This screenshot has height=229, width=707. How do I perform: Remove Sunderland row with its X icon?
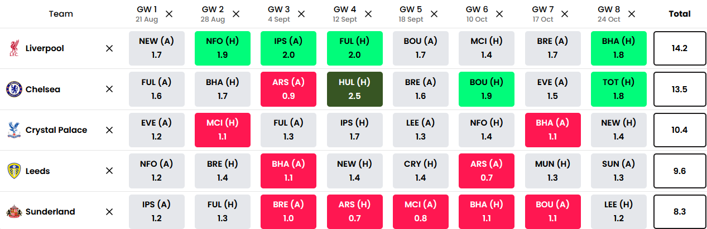(109, 212)
